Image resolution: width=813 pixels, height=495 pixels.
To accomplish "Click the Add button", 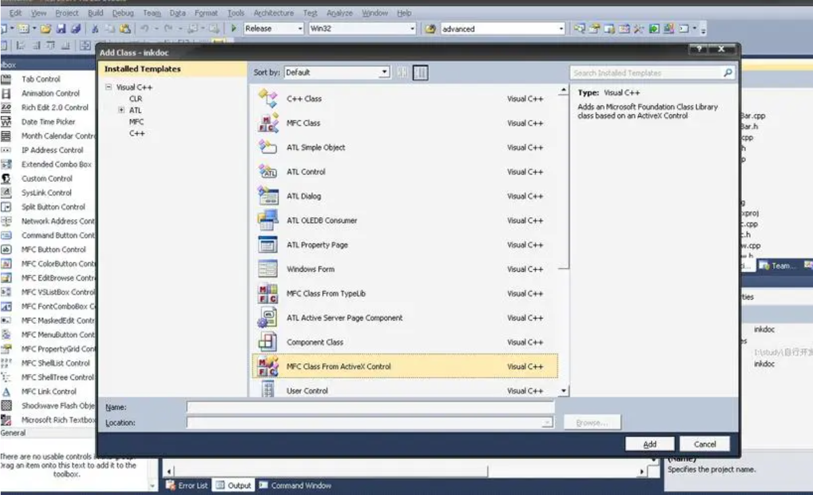I will coord(650,444).
